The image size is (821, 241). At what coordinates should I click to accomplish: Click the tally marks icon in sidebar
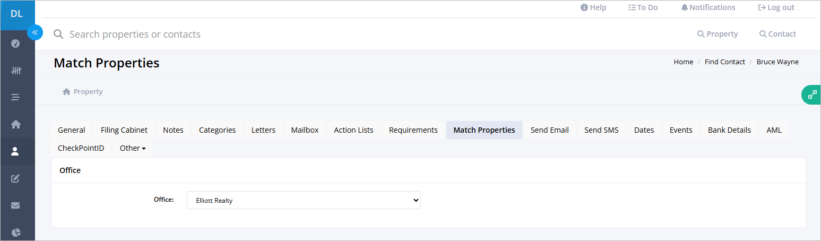point(16,71)
